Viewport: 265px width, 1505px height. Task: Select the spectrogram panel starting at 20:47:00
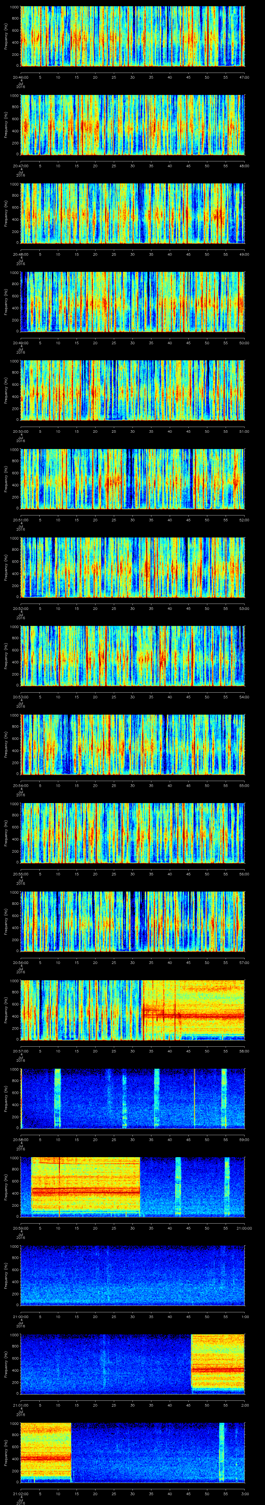133,125
